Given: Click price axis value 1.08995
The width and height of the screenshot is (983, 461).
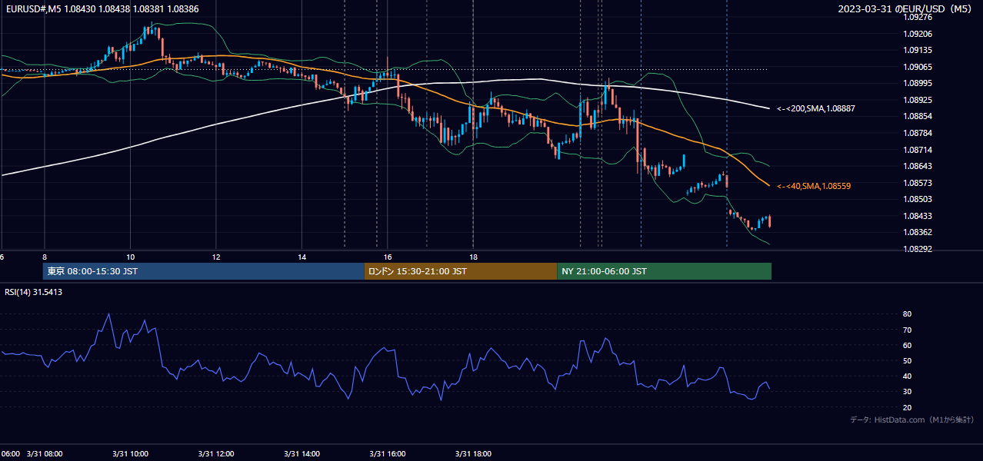Looking at the screenshot, I should 918,83.
